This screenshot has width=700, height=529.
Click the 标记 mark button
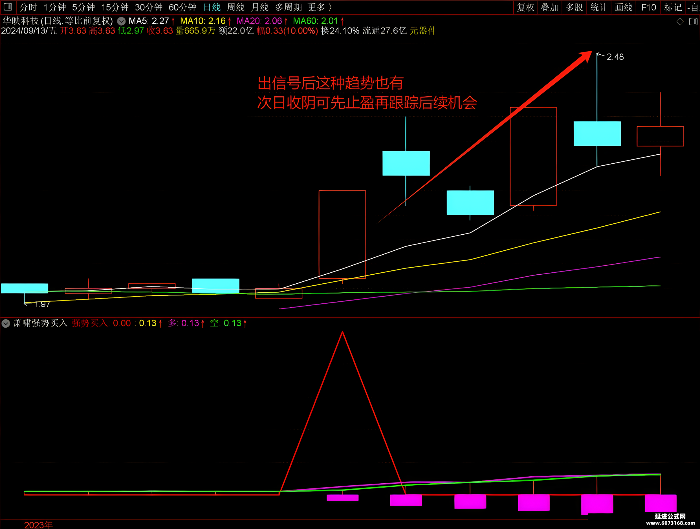coord(673,7)
